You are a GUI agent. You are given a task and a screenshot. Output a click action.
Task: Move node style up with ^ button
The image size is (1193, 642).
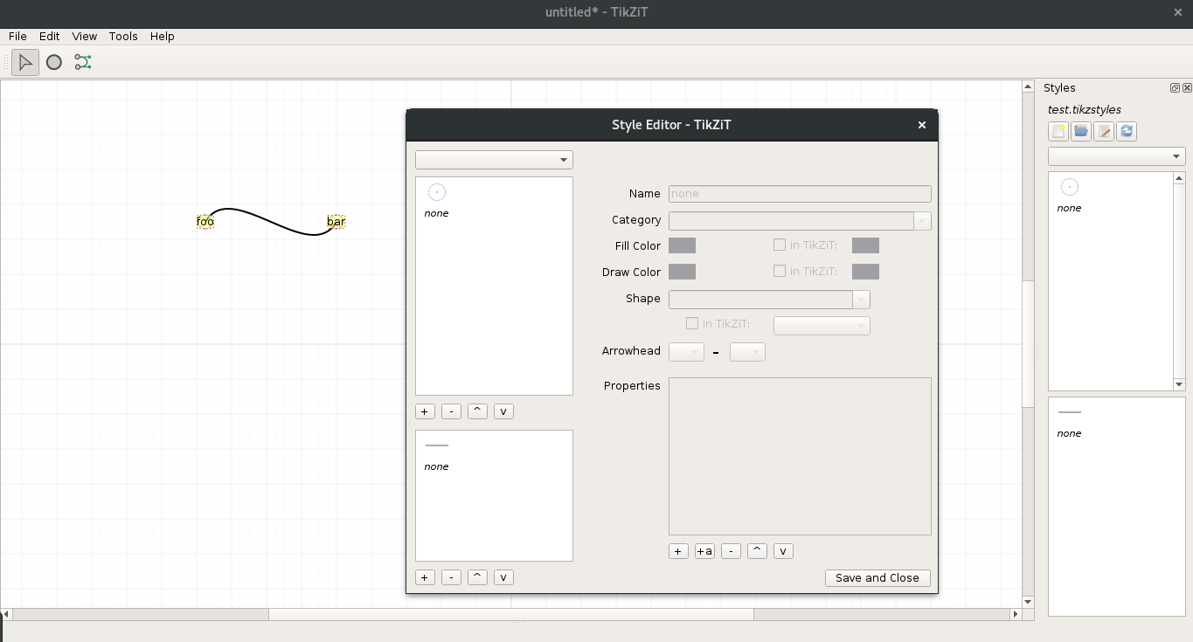pyautogui.click(x=477, y=411)
